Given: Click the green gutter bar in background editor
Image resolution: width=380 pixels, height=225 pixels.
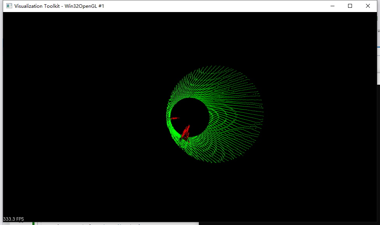Looking at the screenshot, I should coord(34,223).
